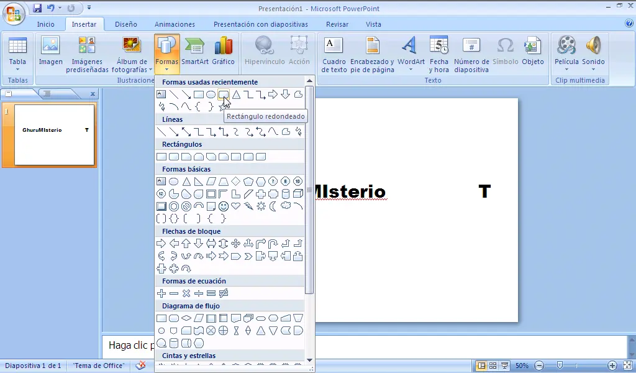Click the 50% zoom level indicator
The image size is (636, 373).
tap(522, 366)
